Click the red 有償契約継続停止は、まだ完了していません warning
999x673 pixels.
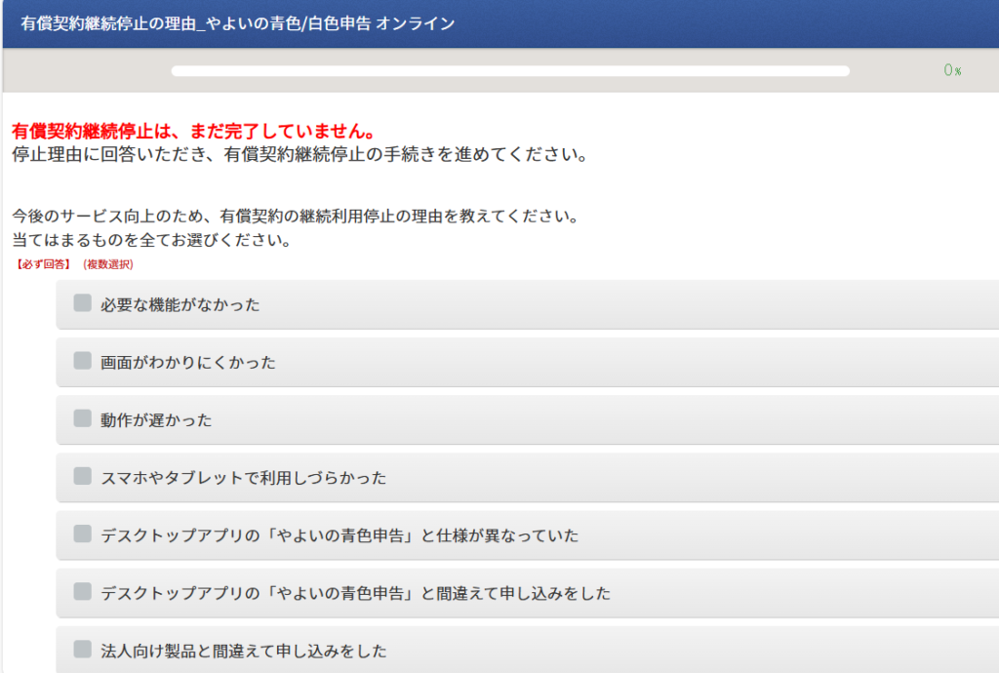(193, 131)
